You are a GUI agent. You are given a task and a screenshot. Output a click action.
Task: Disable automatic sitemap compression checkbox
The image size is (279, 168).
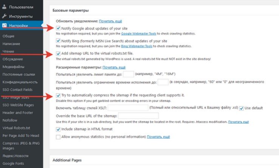pyautogui.click(x=58, y=96)
